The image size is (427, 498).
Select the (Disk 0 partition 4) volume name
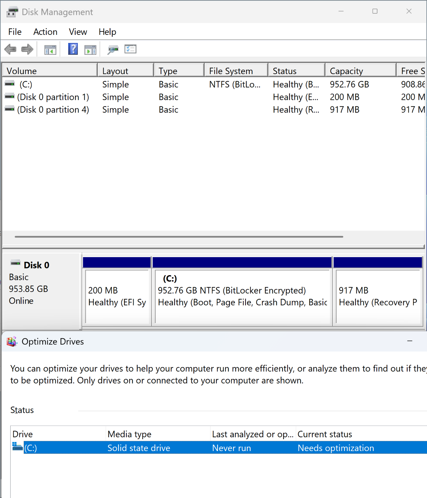point(53,110)
